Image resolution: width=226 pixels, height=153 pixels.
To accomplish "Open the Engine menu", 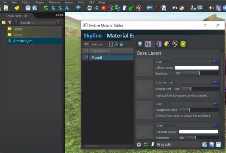I will point(69,2).
